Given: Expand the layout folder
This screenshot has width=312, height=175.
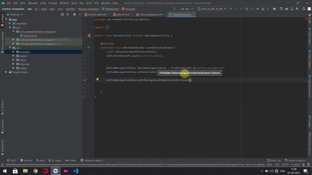Looking at the screenshot, I should pyautogui.click(x=13, y=56).
